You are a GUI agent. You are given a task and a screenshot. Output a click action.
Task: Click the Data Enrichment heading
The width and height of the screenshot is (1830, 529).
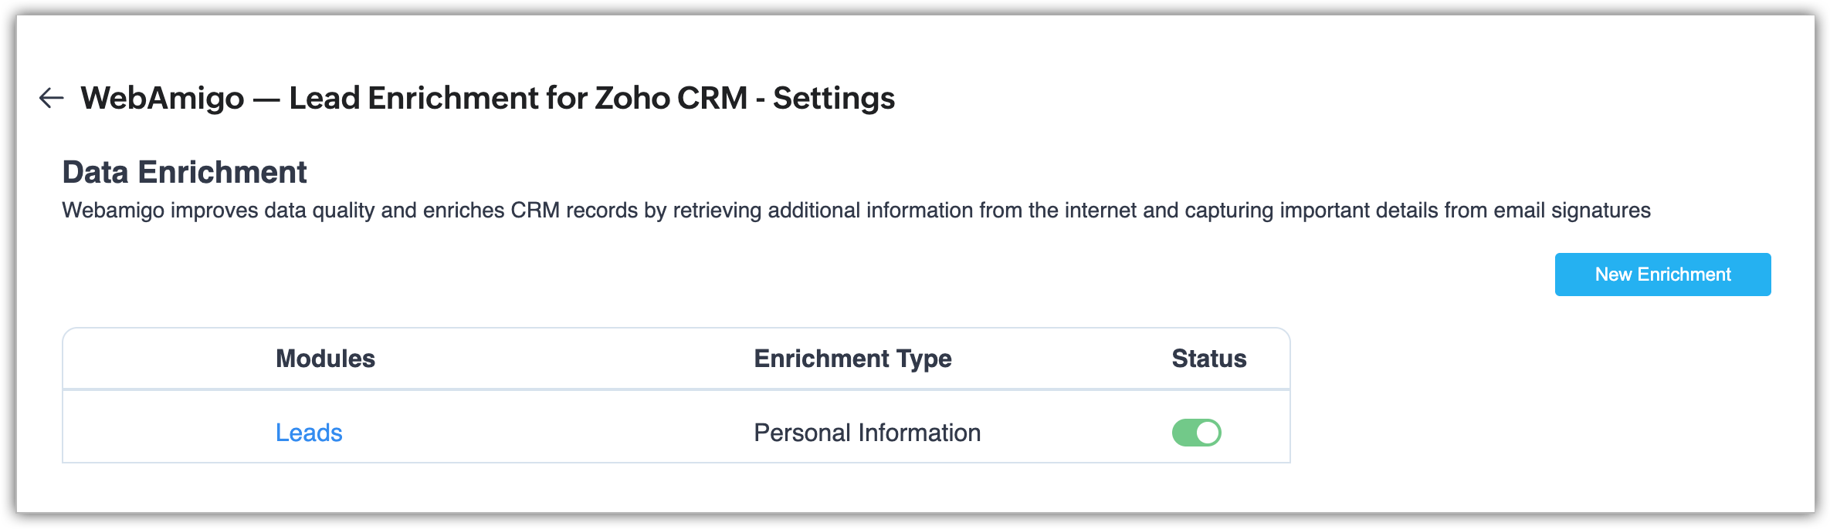185,172
